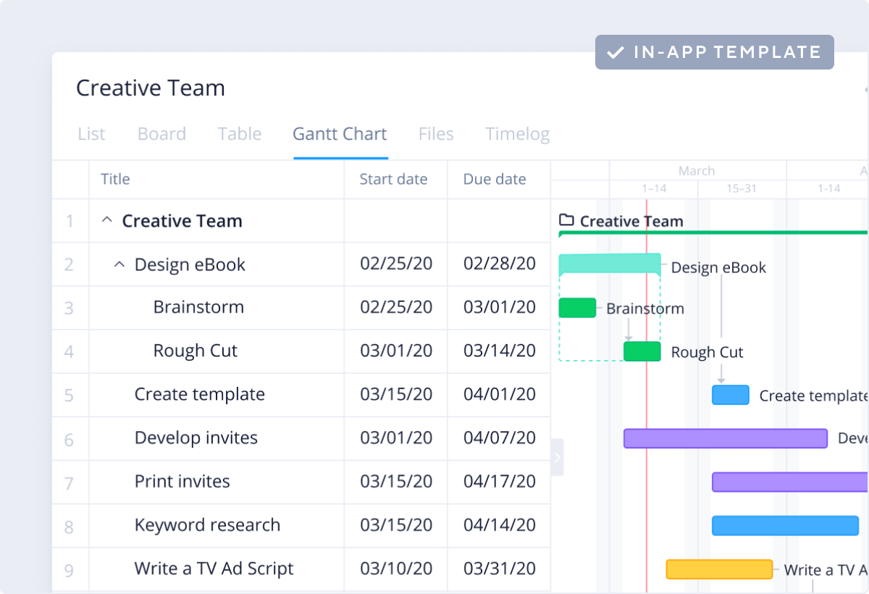Screen dimensions: 869x594
Task: Collapse the Creative Team group row
Action: click(106, 221)
